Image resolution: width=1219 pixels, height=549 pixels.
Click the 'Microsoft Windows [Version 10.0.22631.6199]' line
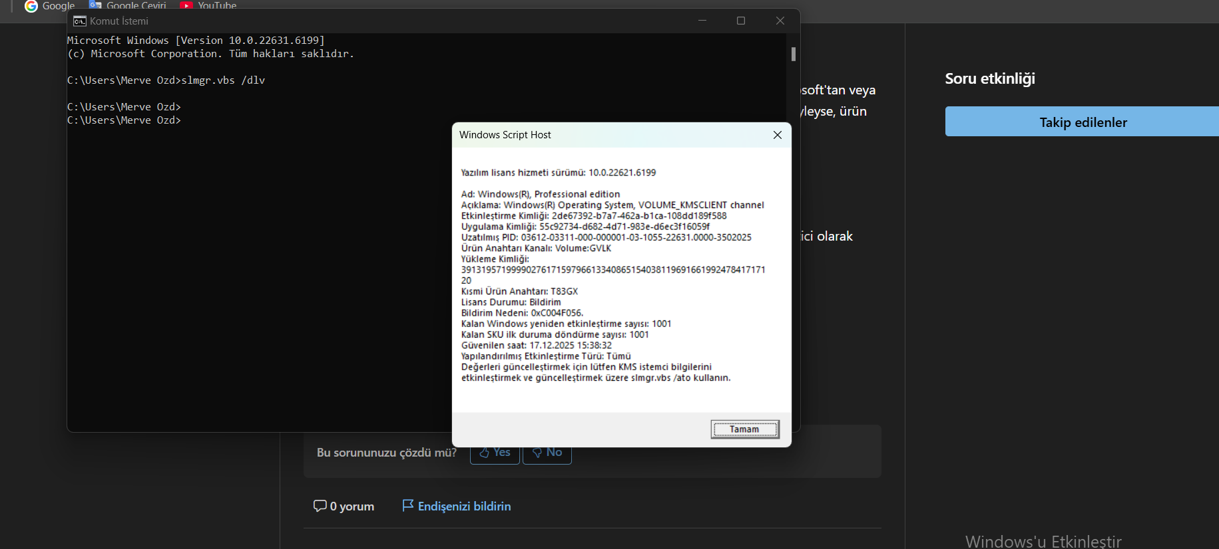[196, 41]
